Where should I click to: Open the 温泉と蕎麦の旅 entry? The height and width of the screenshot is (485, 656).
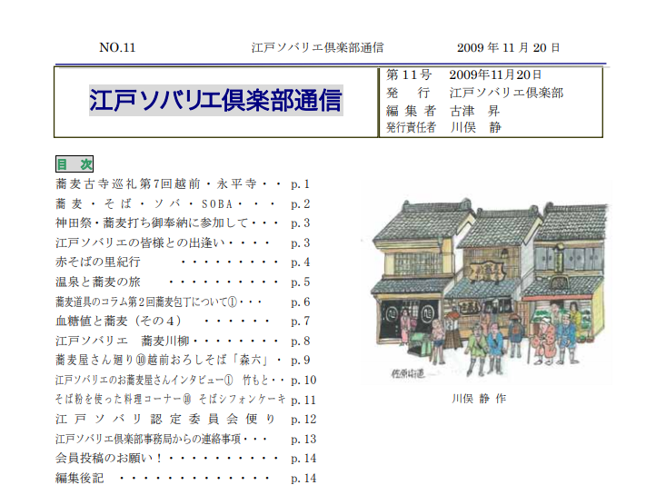pyautogui.click(x=182, y=282)
